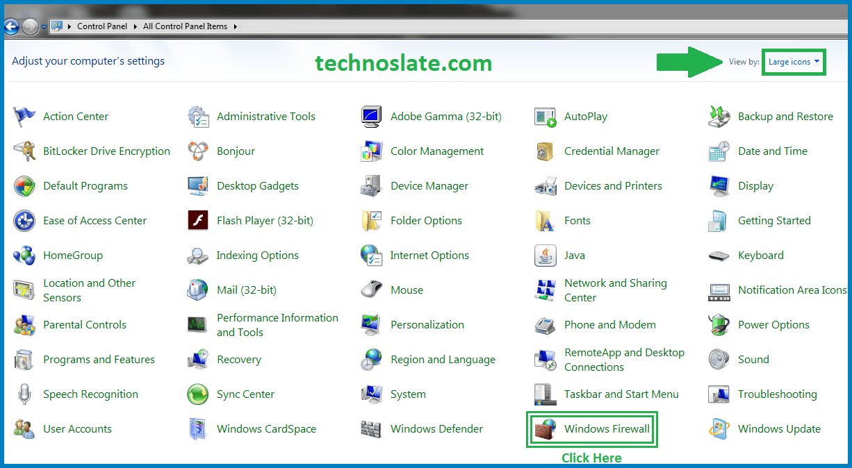852x468 pixels.
Task: Open the Notification Area Icons link
Action: (792, 290)
